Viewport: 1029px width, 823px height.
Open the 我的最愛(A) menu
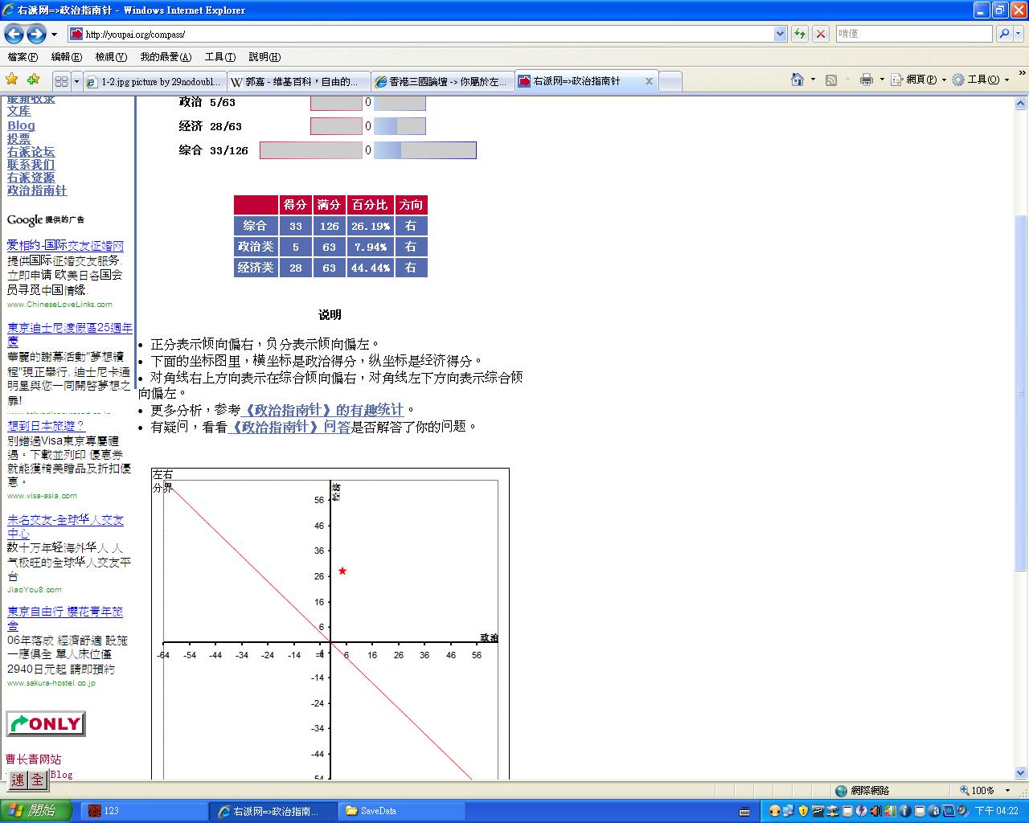[x=166, y=57]
